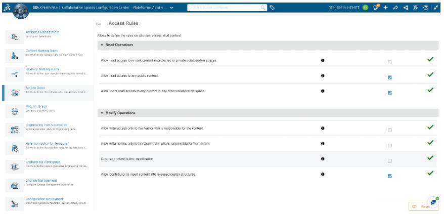Open Revision Naming Rules link
Screen dimensions: 444x214
click(42, 69)
